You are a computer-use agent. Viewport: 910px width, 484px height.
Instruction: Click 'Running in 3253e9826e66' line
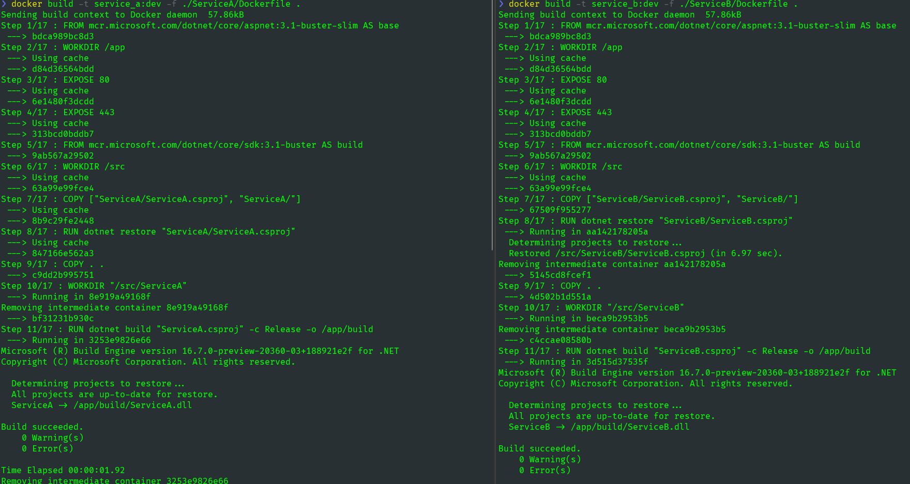(79, 340)
